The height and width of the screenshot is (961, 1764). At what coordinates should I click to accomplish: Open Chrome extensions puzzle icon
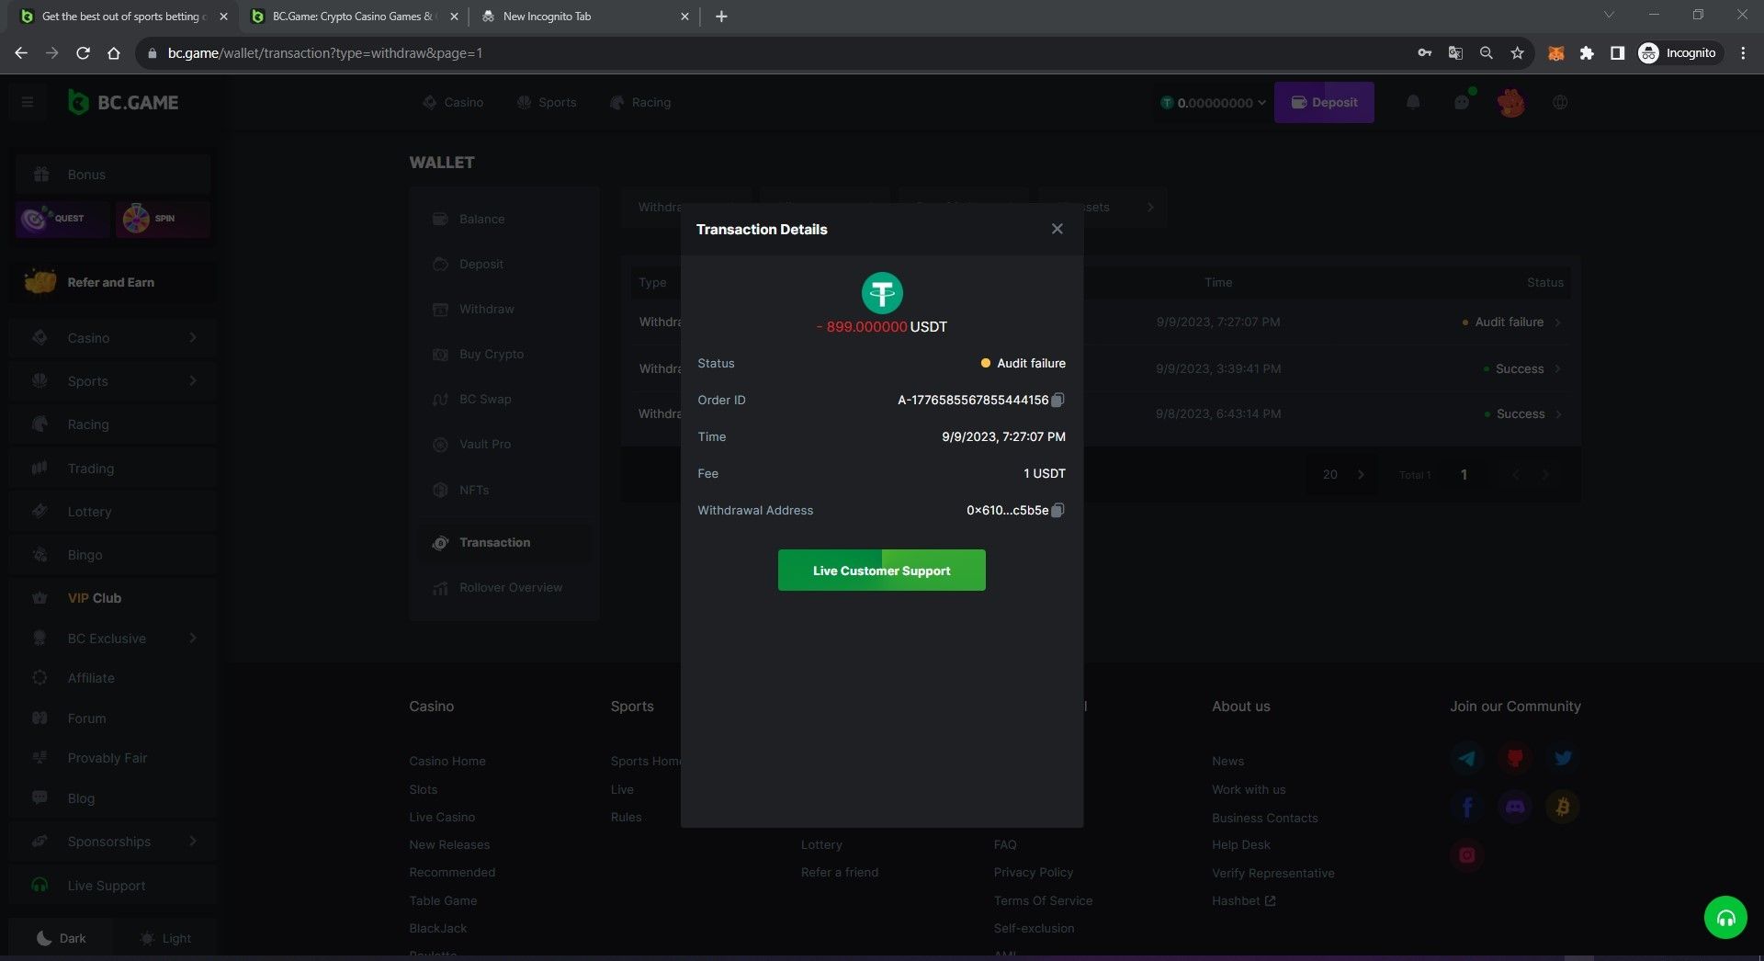pos(1587,53)
